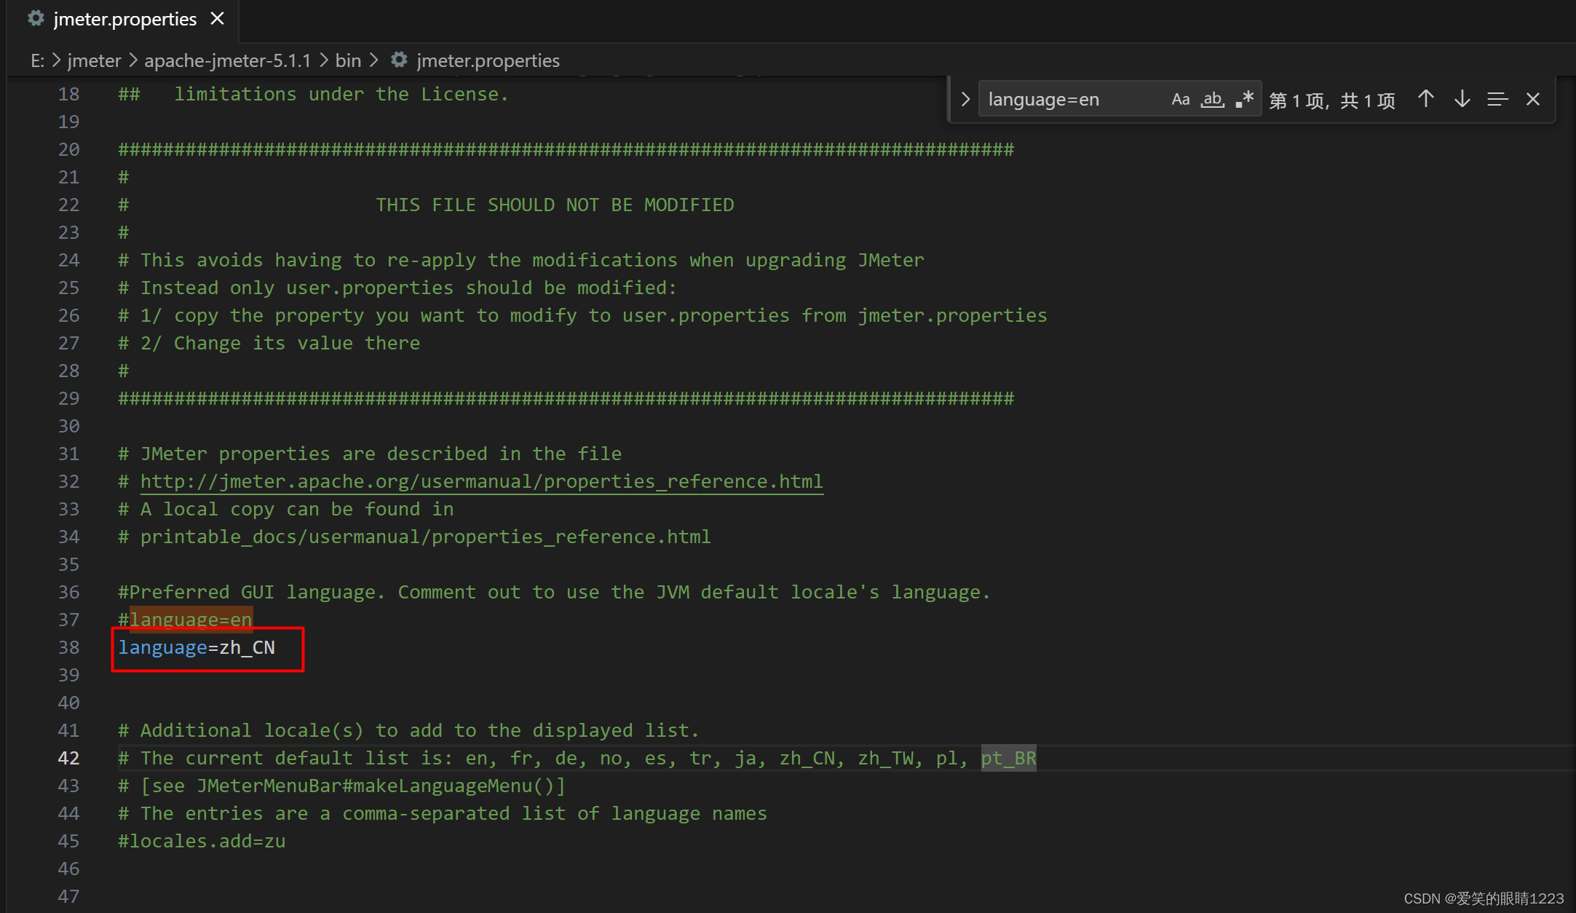Click the E: drive breadcrumb
The image size is (1576, 913).
(x=37, y=60)
